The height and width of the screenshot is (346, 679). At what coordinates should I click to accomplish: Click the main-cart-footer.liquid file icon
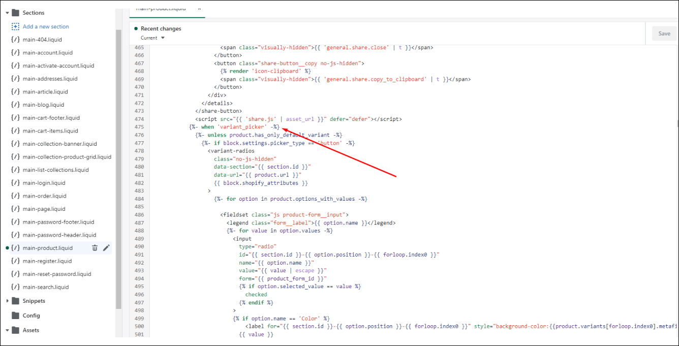[x=15, y=118]
